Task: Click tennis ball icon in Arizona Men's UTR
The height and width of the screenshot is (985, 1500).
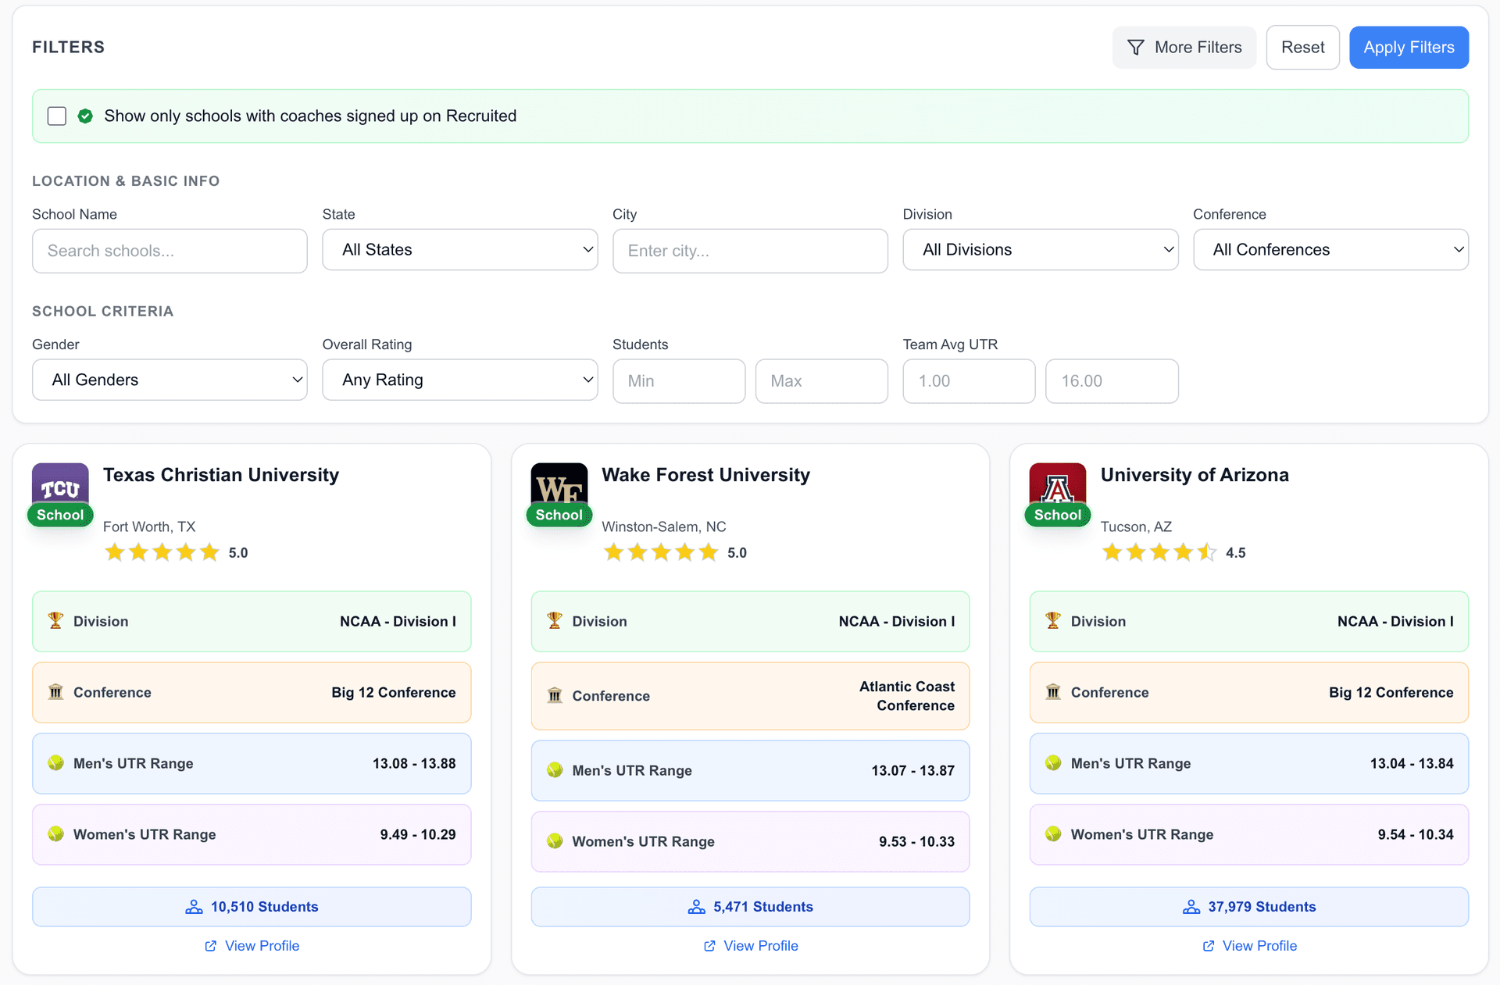Action: click(x=1053, y=763)
